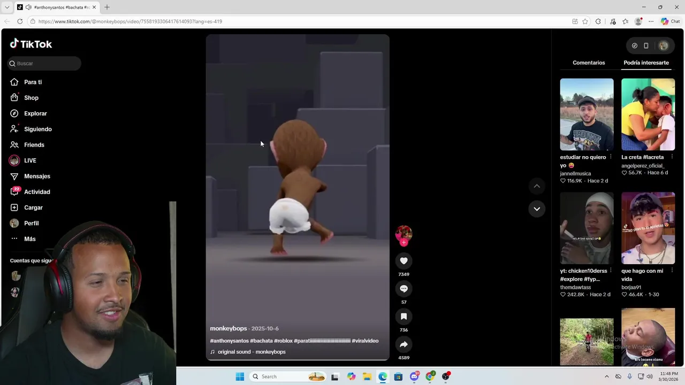This screenshot has height=385, width=685.
Task: Click the TikTok logo
Action: point(31,44)
